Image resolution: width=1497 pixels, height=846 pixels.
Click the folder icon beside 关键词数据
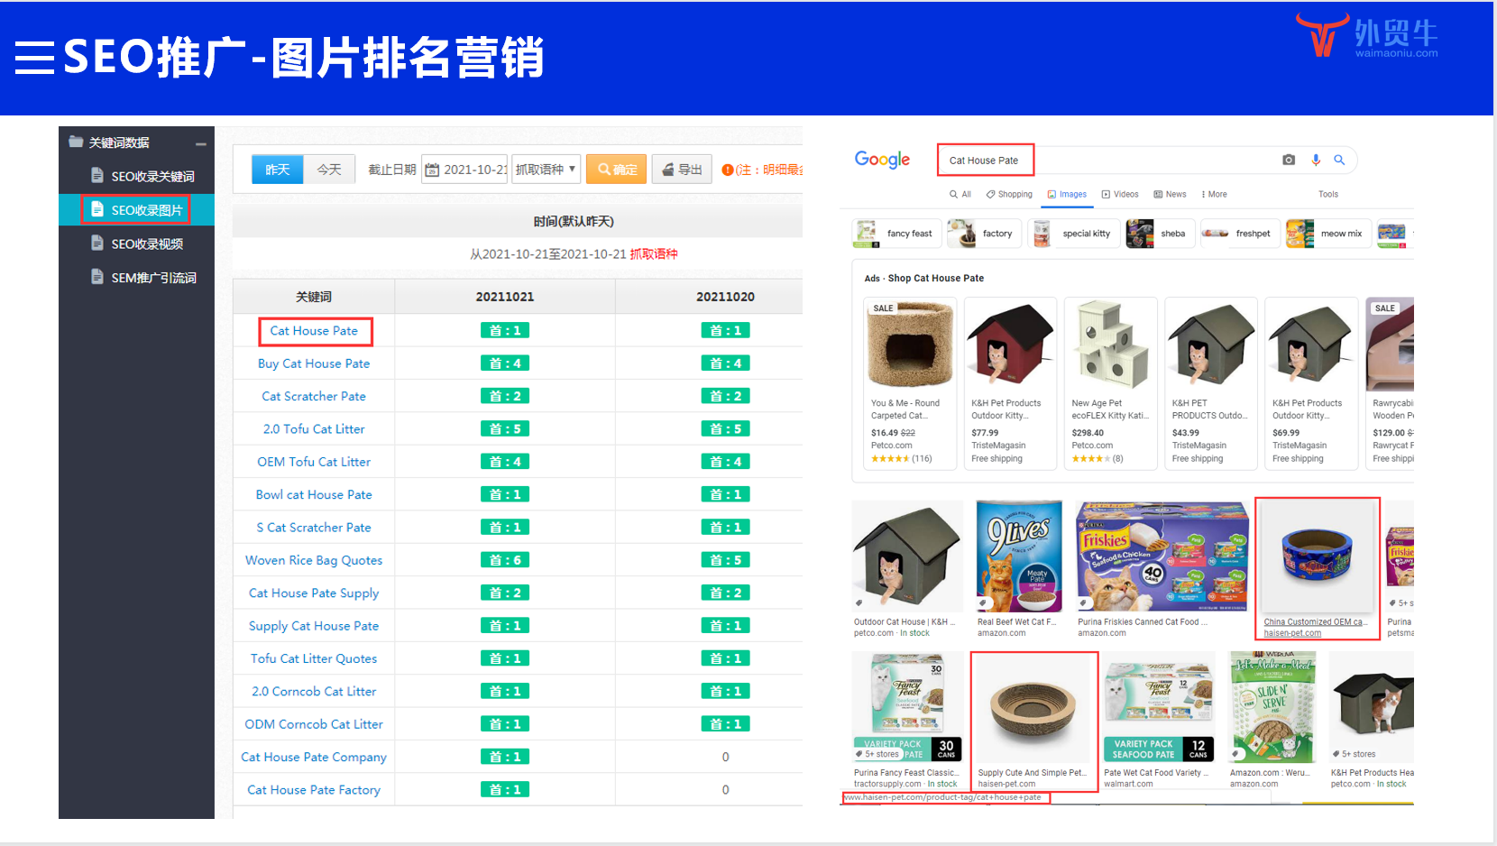pyautogui.click(x=76, y=142)
